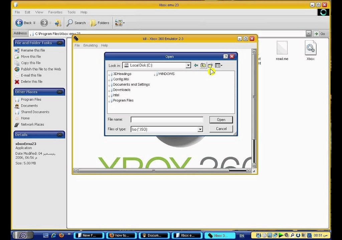Select the Xbox settings file icon
The width and height of the screenshot is (342, 240).
(x=311, y=51)
